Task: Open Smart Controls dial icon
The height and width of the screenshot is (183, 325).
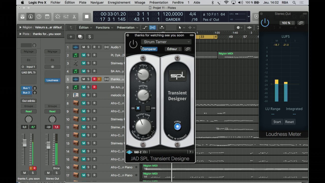Action: (x=58, y=17)
